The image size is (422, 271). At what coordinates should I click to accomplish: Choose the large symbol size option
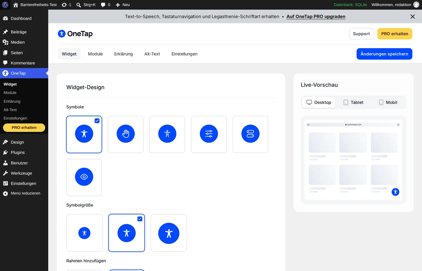[x=169, y=233]
